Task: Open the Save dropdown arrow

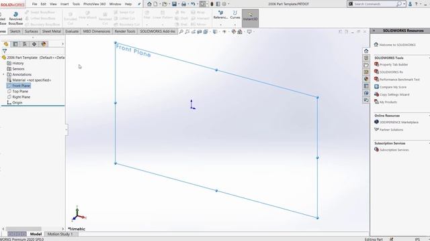Action: click(x=179, y=4)
